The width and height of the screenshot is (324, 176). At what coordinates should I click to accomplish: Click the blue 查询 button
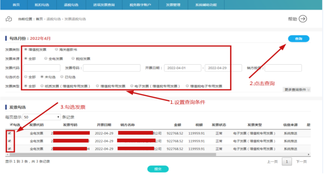(x=298, y=39)
